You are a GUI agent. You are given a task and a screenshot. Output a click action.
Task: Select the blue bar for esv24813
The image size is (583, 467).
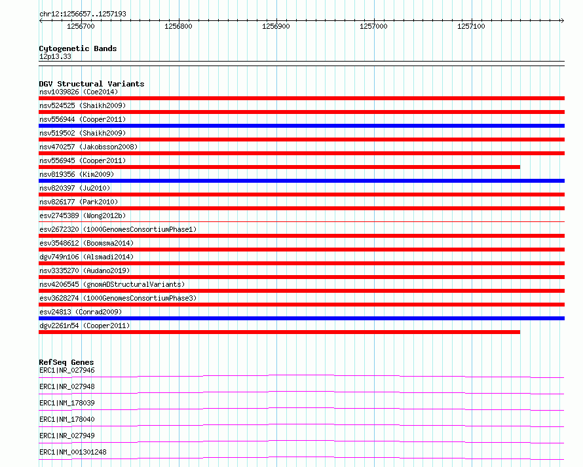[301, 318]
